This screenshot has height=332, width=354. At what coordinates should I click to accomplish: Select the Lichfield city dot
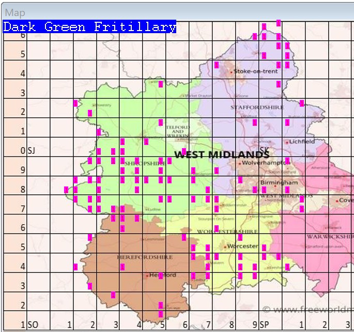coord(287,141)
